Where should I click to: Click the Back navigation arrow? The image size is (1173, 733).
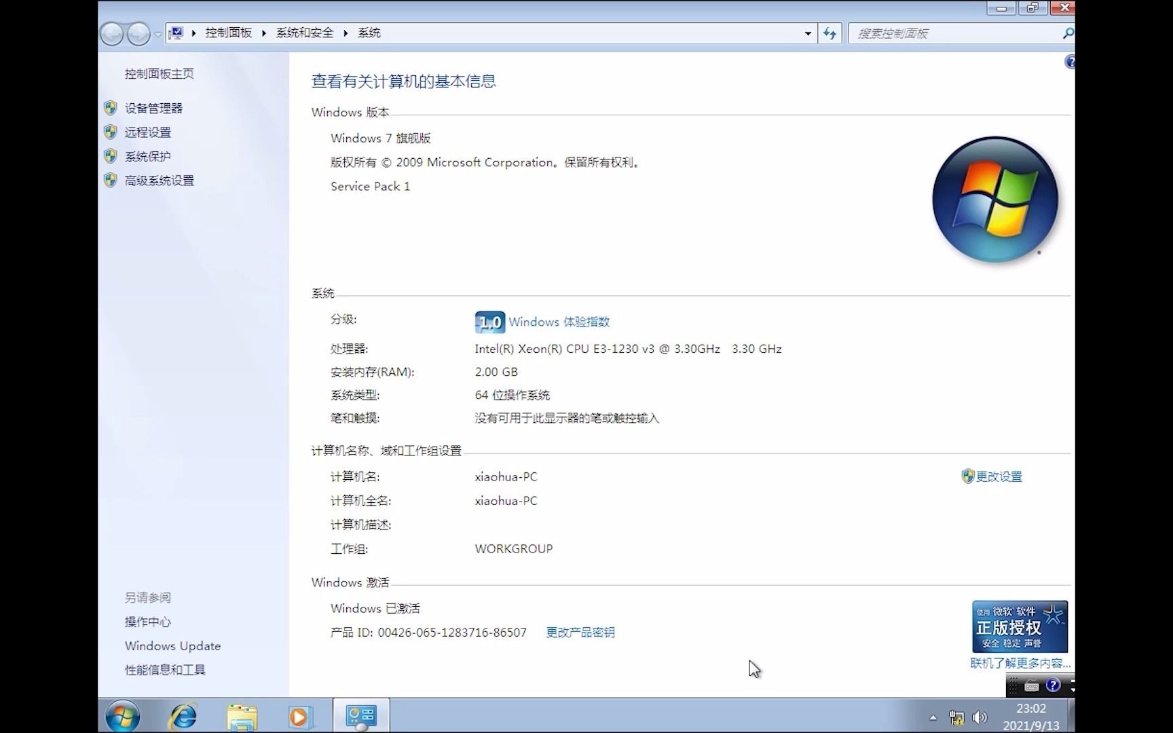[x=112, y=33]
